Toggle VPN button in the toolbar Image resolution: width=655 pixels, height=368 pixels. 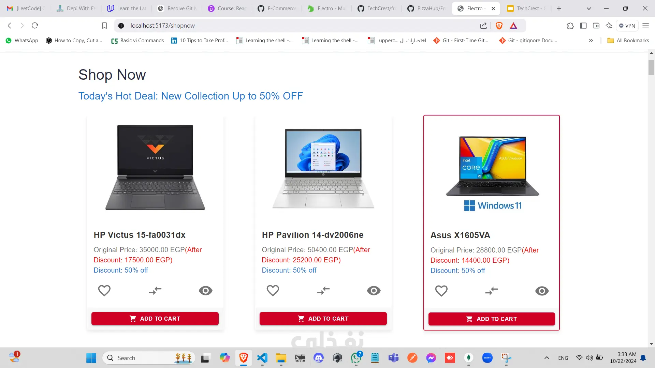pyautogui.click(x=627, y=26)
